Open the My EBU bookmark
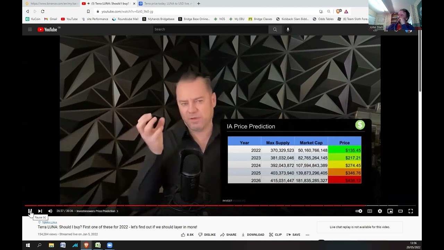 click(237, 19)
